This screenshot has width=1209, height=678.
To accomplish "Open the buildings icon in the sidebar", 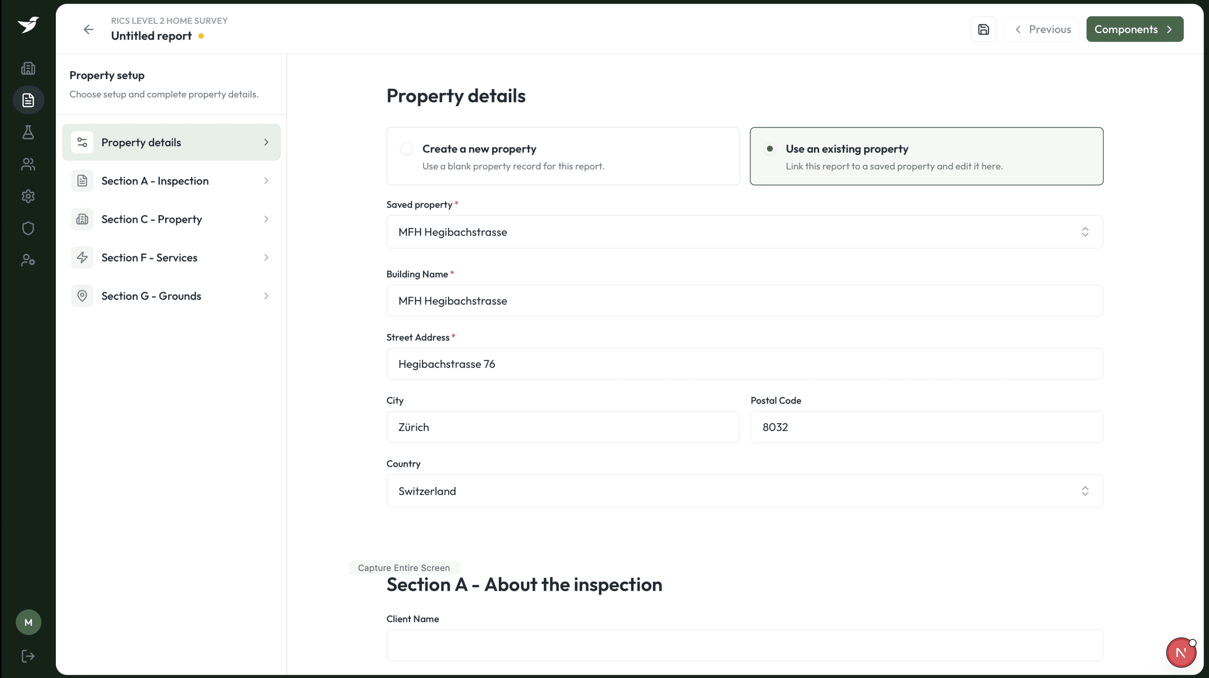I will click(28, 69).
